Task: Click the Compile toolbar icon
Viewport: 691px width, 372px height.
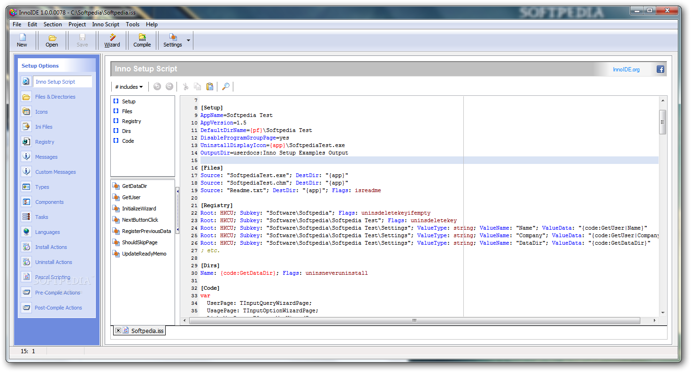Action: 142,40
